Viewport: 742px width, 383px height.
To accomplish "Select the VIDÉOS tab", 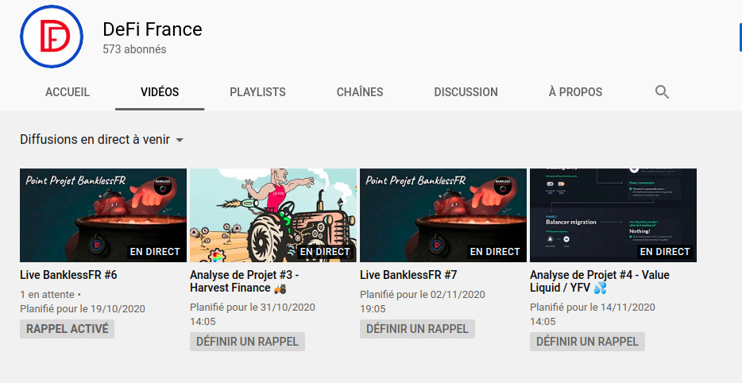I will 160,92.
